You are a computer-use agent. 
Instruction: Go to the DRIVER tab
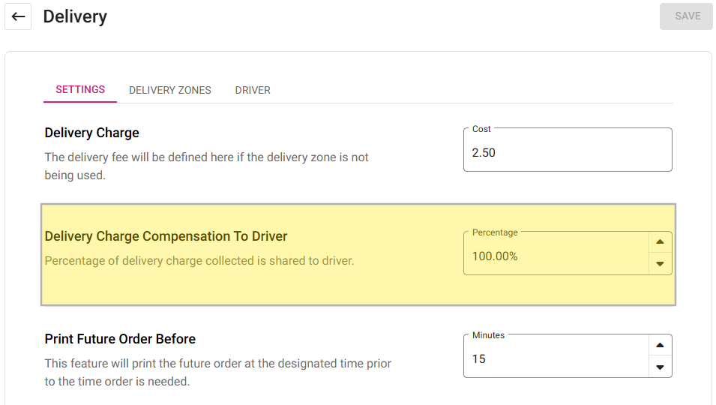coord(253,90)
